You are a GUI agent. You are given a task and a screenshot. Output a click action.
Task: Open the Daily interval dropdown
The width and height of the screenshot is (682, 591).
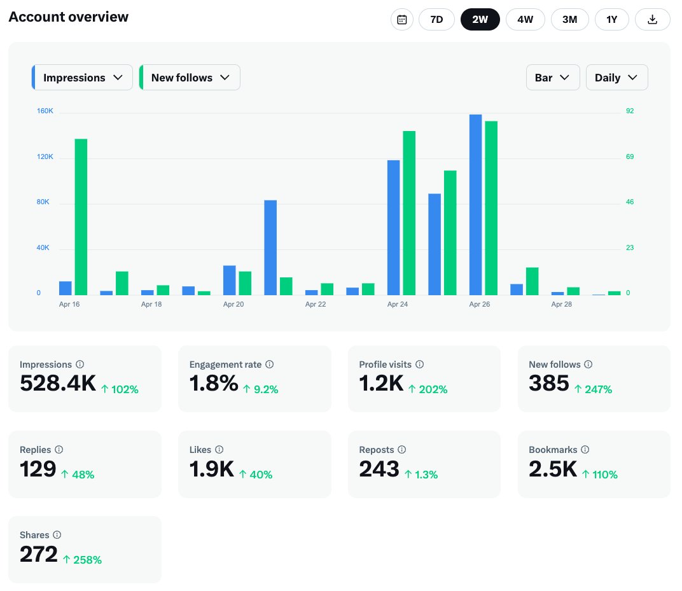point(616,78)
